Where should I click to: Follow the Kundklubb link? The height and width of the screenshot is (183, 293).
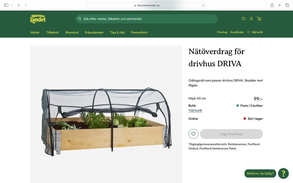[237, 32]
